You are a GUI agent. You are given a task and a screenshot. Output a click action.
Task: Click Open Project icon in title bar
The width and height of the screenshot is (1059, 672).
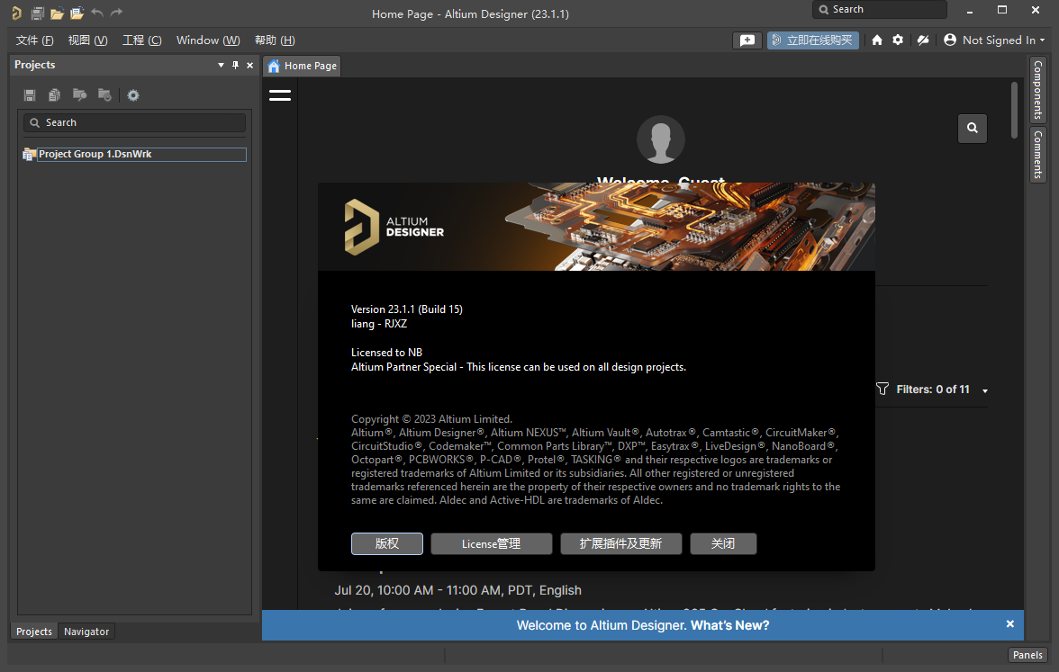tap(77, 13)
